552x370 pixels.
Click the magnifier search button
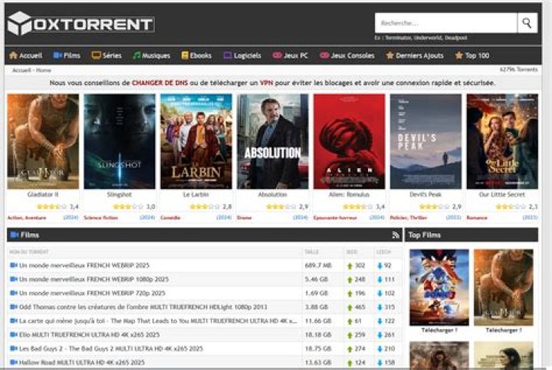pyautogui.click(x=527, y=23)
